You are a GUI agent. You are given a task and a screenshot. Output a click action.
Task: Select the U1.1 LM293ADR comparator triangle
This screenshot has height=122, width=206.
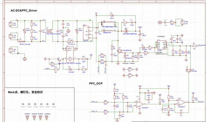click(140, 104)
